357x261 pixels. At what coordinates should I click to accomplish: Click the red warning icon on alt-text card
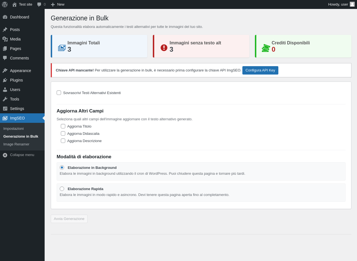pyautogui.click(x=164, y=48)
